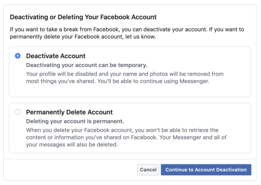Image resolution: width=261 pixels, height=185 pixels.
Task: Click the empty footer area left of Cancel
Action: pyautogui.click(x=65, y=170)
